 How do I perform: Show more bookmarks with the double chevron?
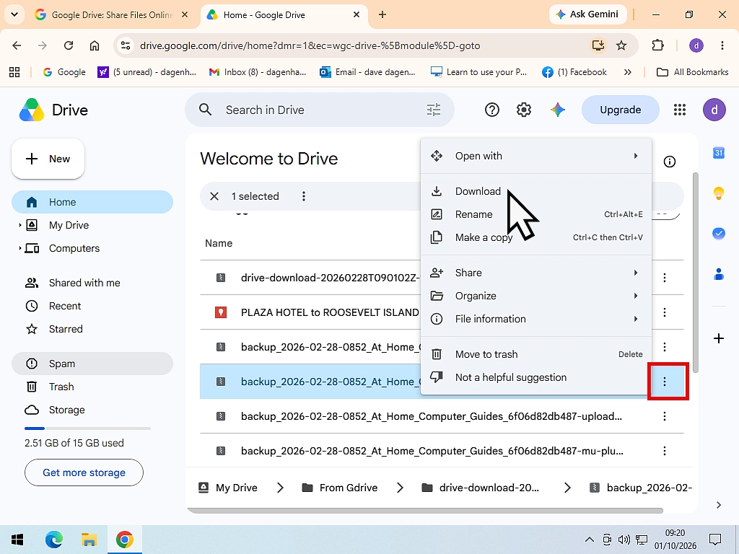click(627, 72)
